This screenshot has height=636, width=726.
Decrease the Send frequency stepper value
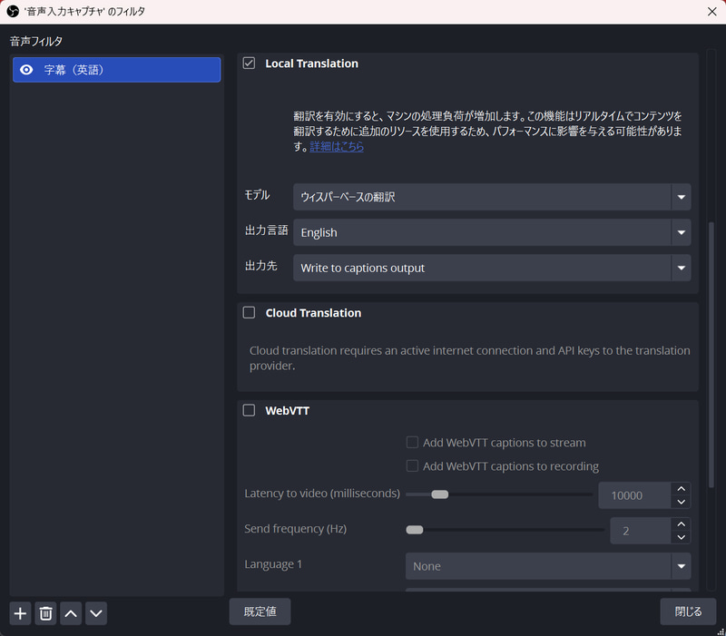click(x=681, y=536)
